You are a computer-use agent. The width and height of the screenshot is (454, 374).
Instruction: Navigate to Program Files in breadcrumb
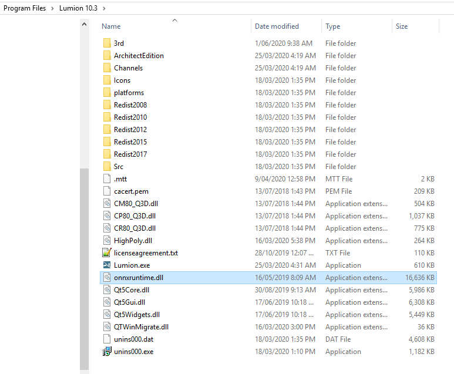(25, 8)
